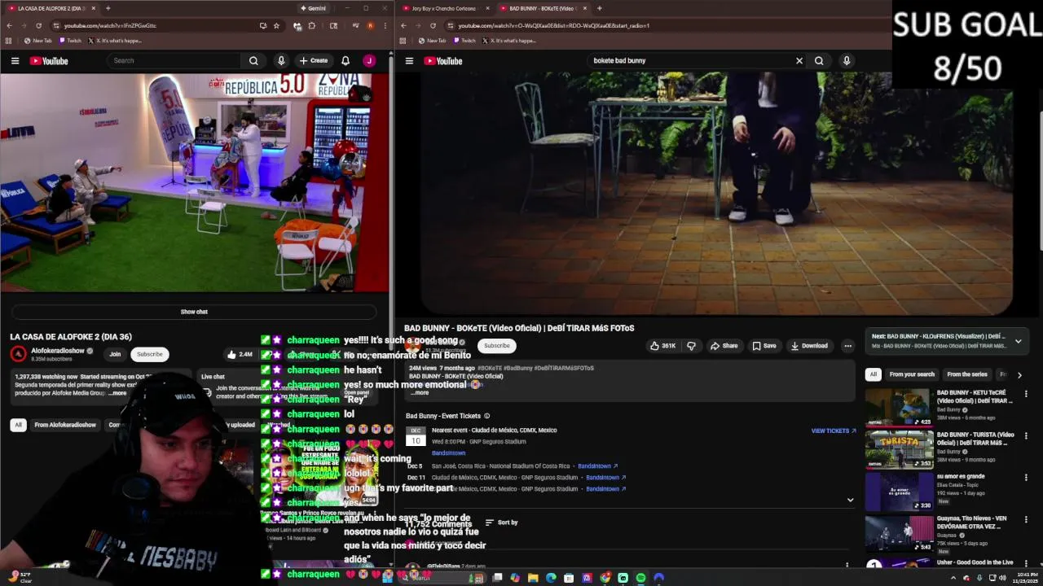This screenshot has width=1043, height=586.
Task: Open hamburger menu in left YouTube window
Action: pyautogui.click(x=15, y=61)
